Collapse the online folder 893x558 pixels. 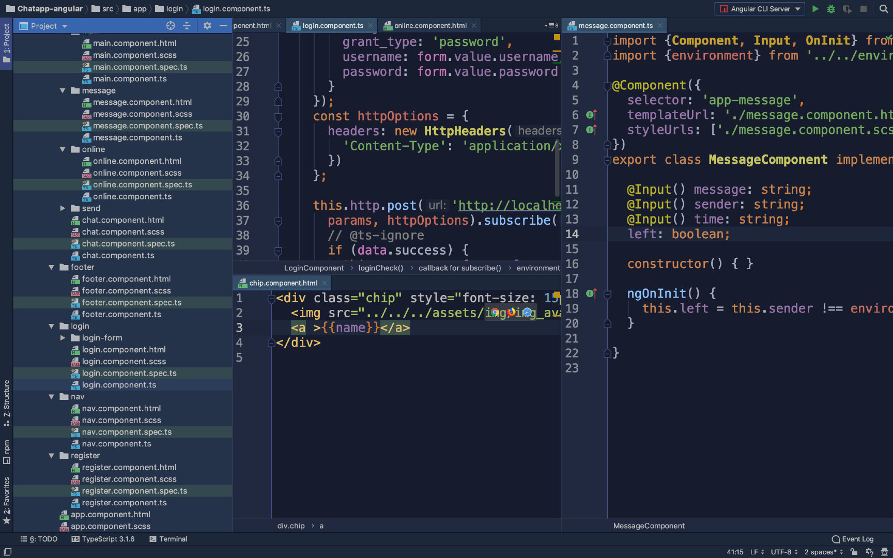pyautogui.click(x=63, y=149)
